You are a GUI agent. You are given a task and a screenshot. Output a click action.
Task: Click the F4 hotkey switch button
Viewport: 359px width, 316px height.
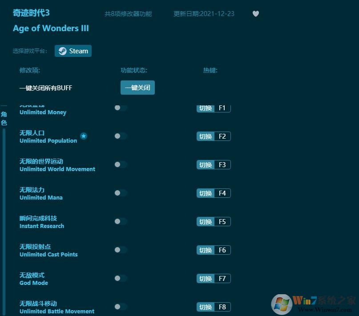[214, 193]
